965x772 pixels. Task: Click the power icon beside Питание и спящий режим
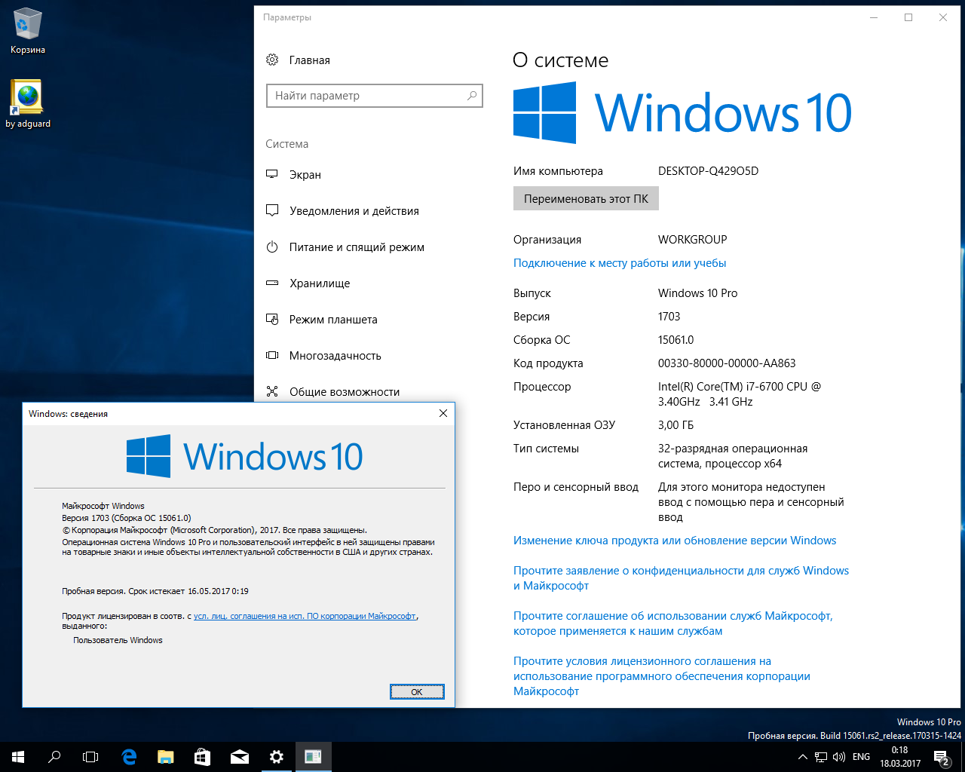pyautogui.click(x=272, y=247)
